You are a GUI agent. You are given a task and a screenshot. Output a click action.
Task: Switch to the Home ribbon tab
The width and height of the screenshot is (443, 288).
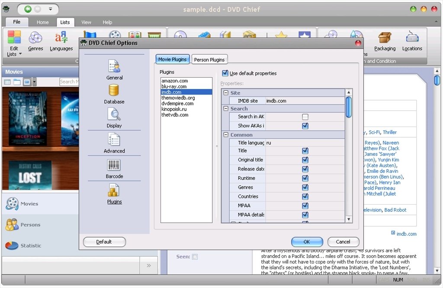tap(43, 22)
